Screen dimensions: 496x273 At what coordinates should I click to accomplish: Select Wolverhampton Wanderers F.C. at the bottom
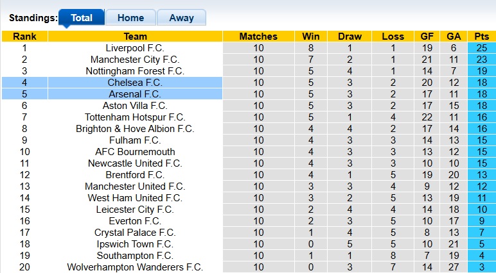click(x=135, y=267)
